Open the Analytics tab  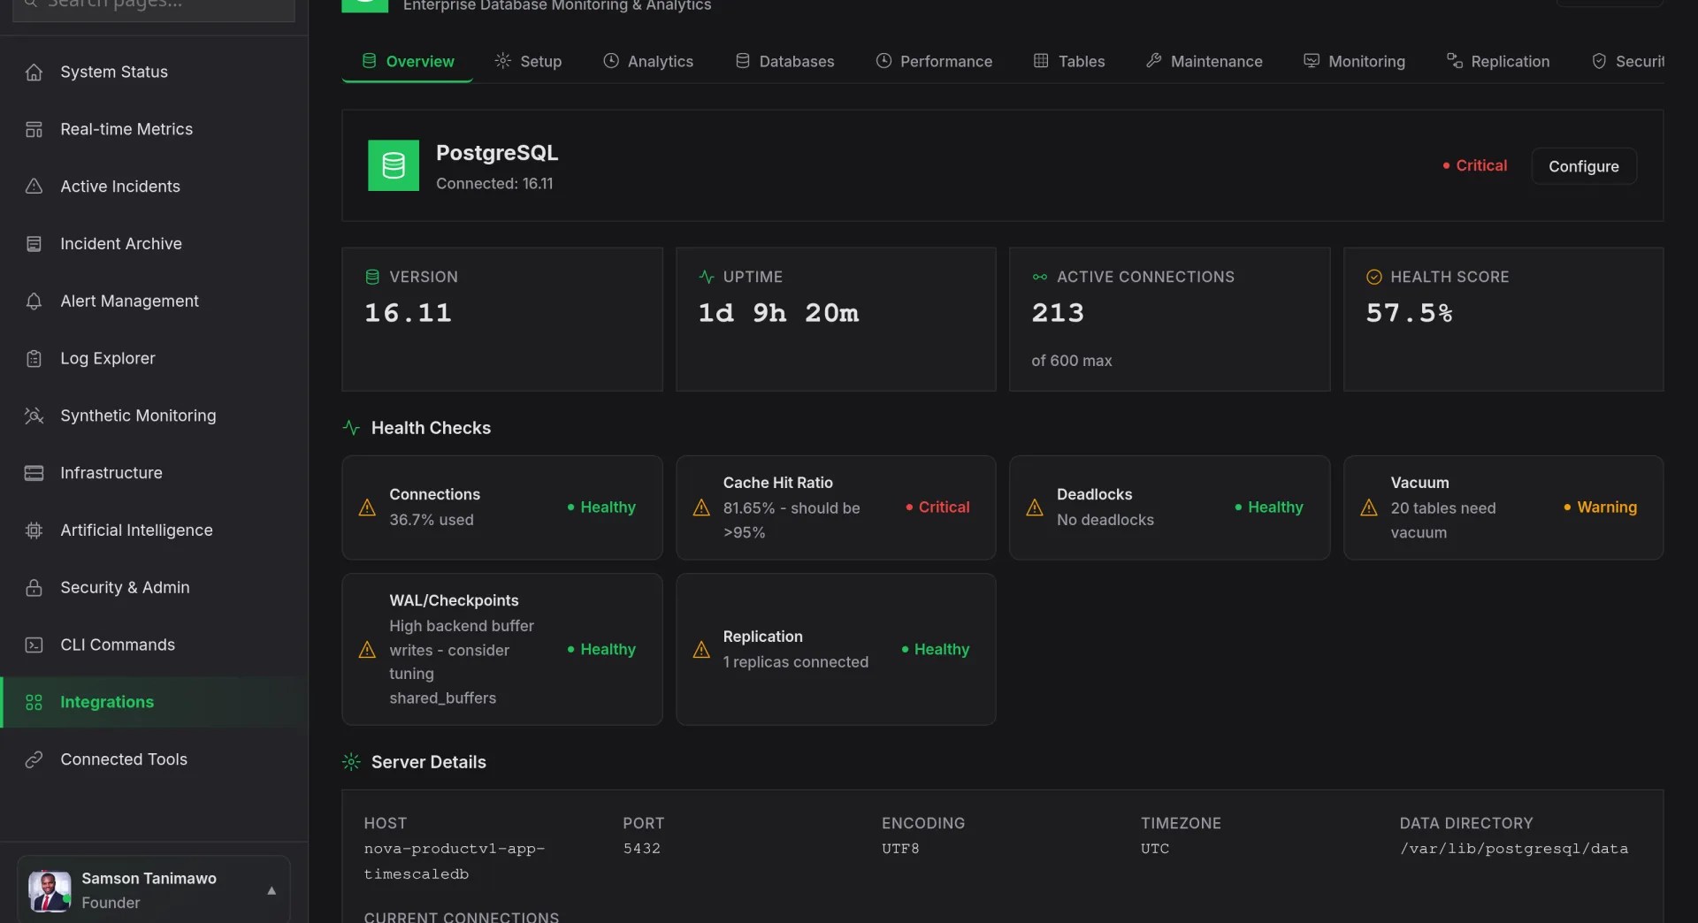(648, 61)
